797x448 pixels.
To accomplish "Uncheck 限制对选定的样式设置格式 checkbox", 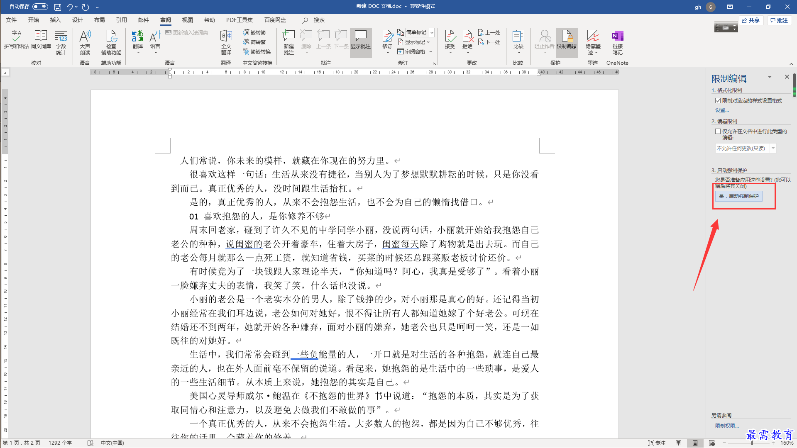I will click(x=718, y=101).
